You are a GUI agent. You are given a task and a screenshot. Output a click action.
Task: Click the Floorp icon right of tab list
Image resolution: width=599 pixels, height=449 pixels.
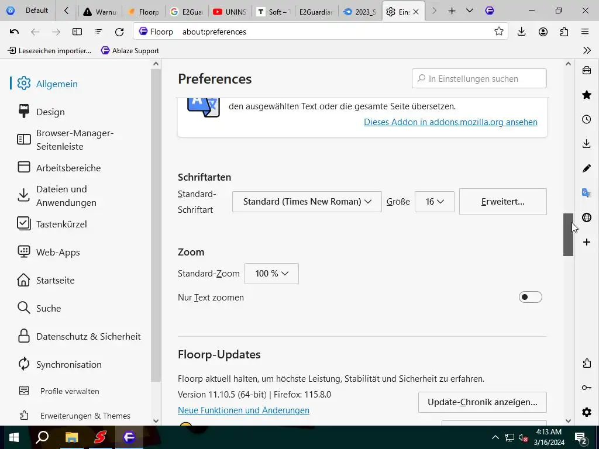tap(490, 11)
